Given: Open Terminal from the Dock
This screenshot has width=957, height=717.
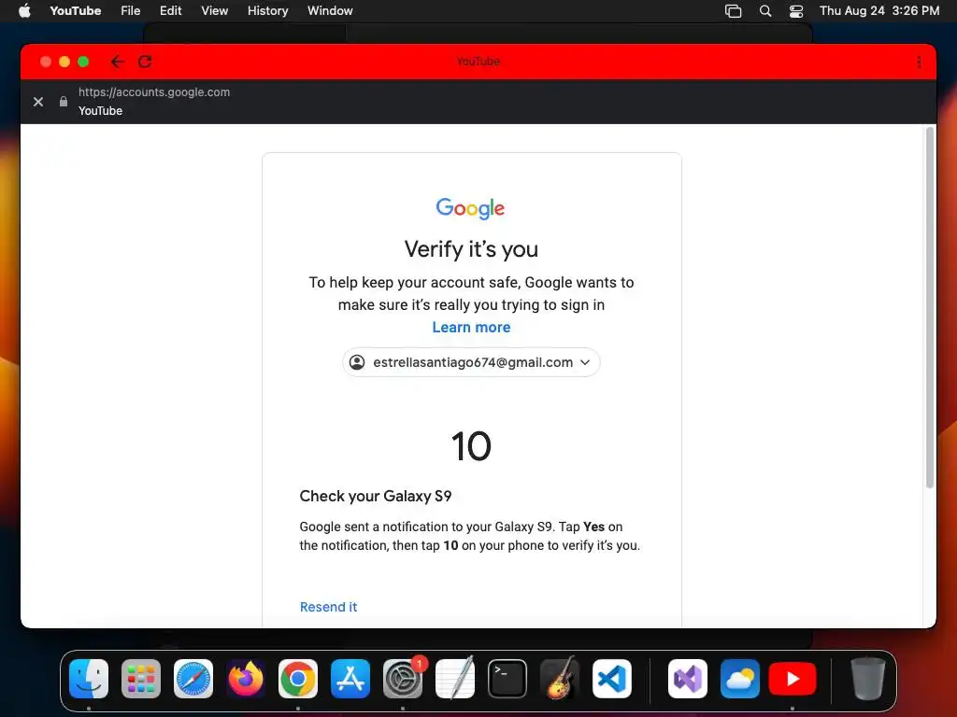Looking at the screenshot, I should 507,679.
